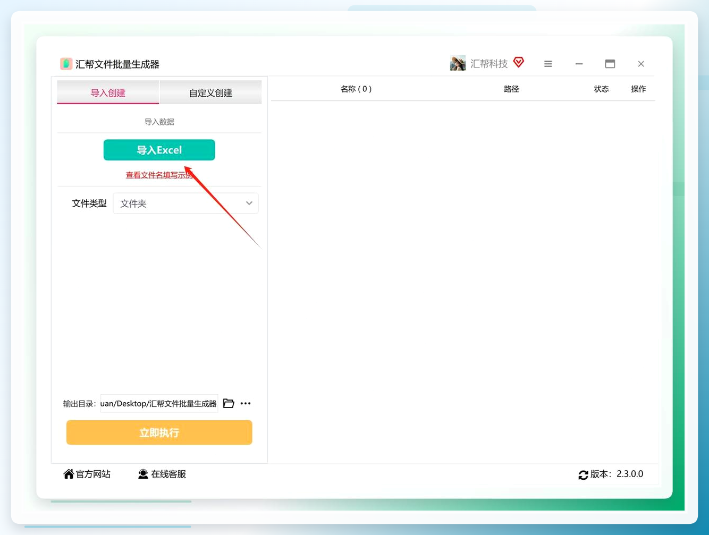Image resolution: width=709 pixels, height=535 pixels.
Task: Open the 查看文件名填写示例 link
Action: [x=159, y=175]
